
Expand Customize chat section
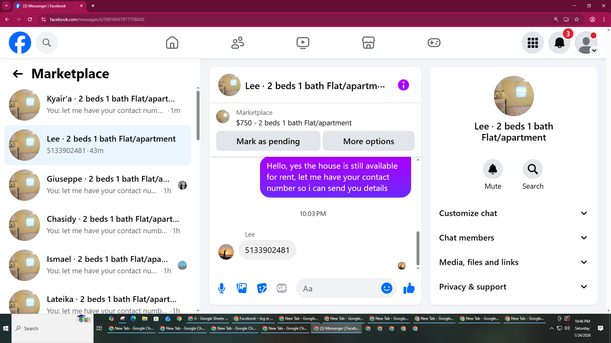click(x=513, y=213)
